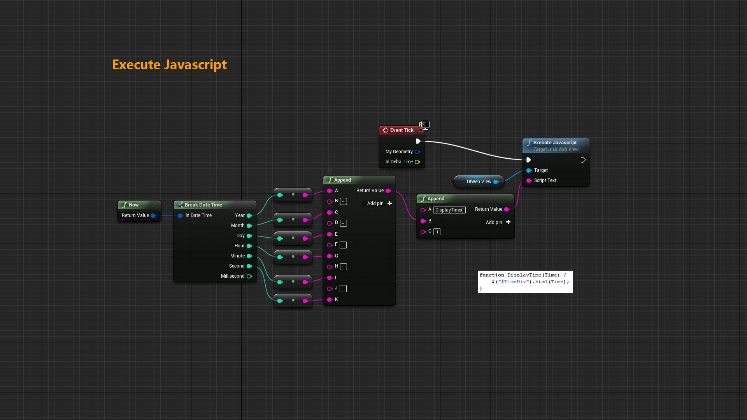Click the f icon on the Now node
747x420 pixels.
[124, 205]
